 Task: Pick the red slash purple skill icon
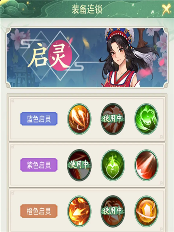click(146, 165)
